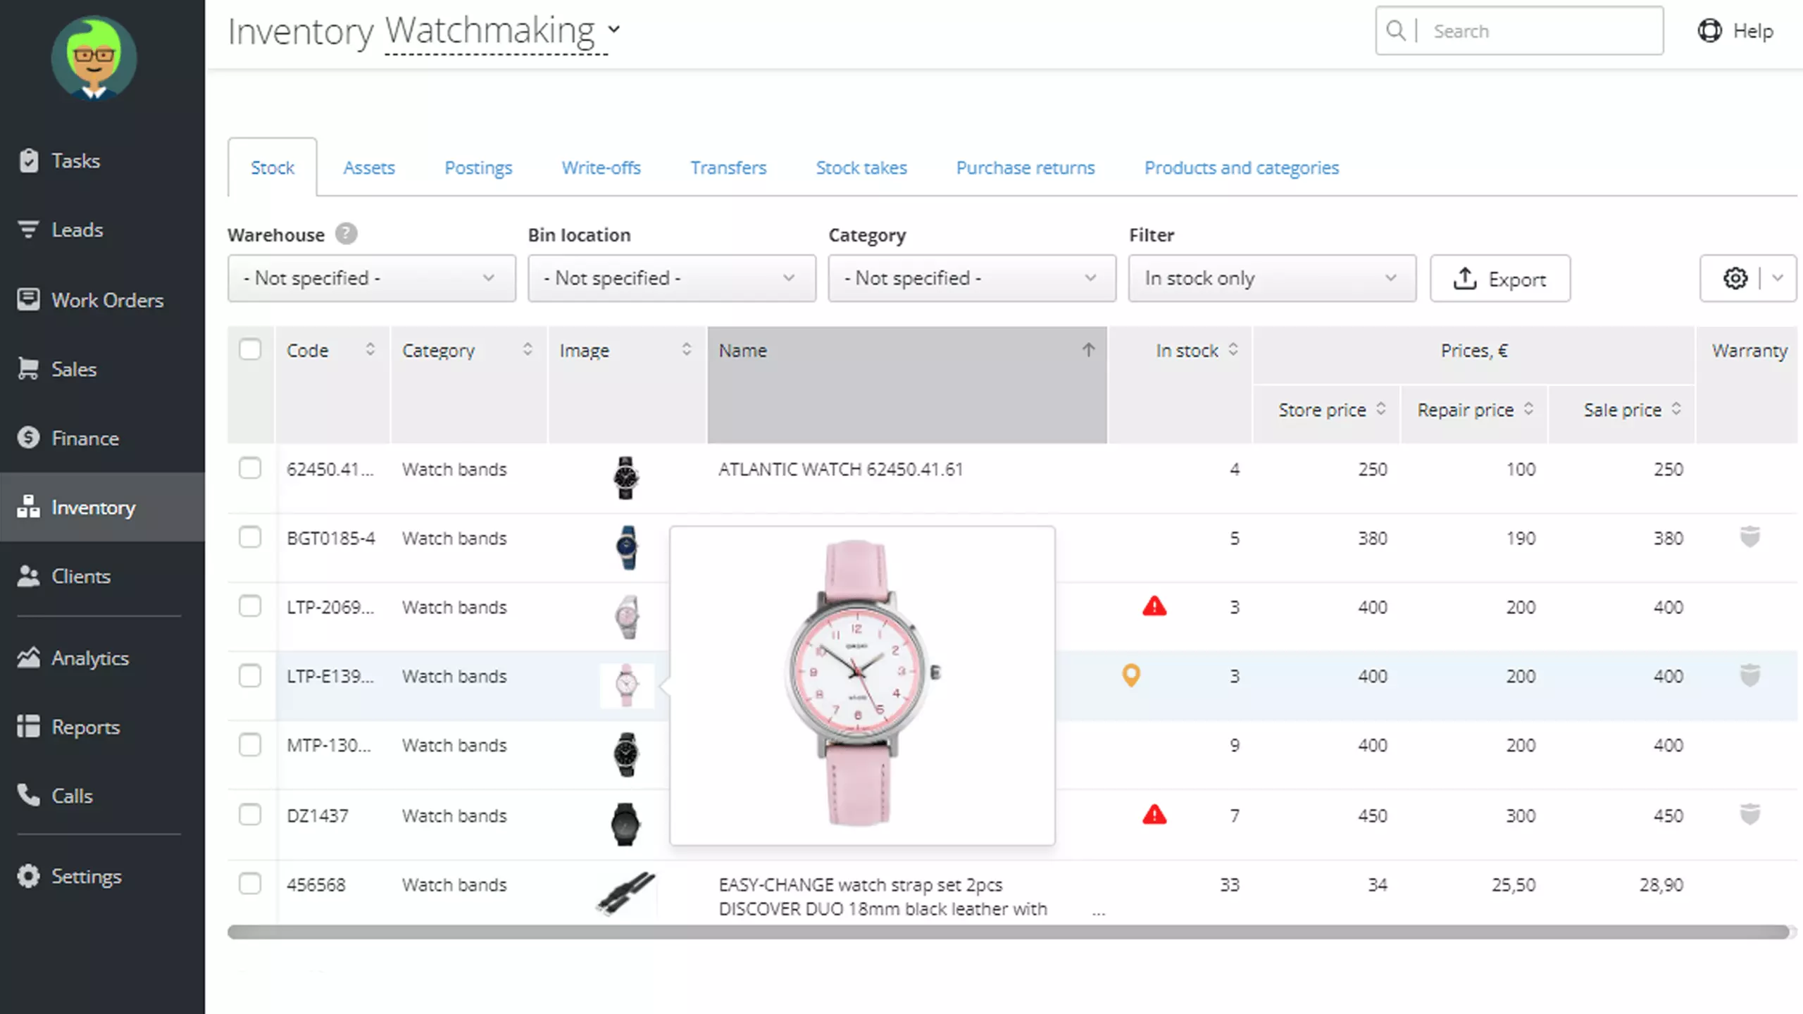
Task: Expand the arrow next to settings gear
Action: (1778, 278)
